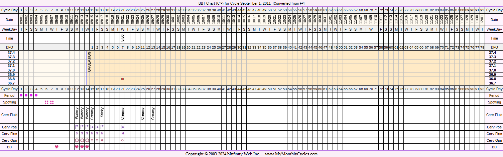Click the blue OVULATION marker line

[x=87, y=68]
